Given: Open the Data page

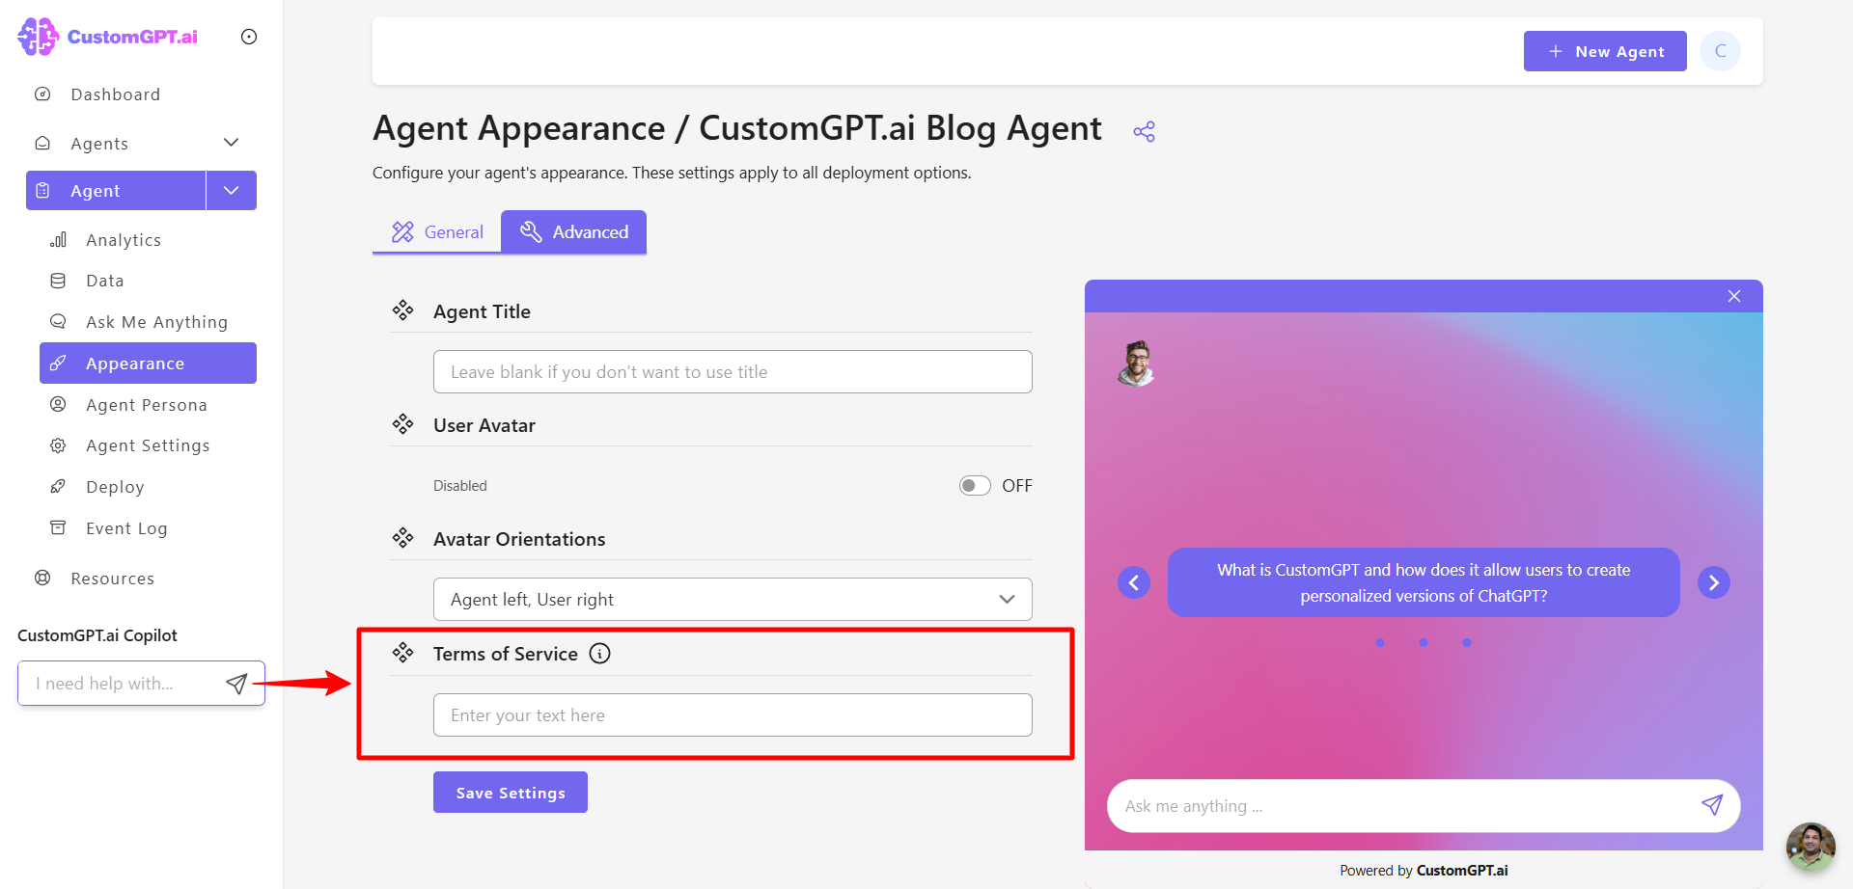Looking at the screenshot, I should pyautogui.click(x=105, y=281).
